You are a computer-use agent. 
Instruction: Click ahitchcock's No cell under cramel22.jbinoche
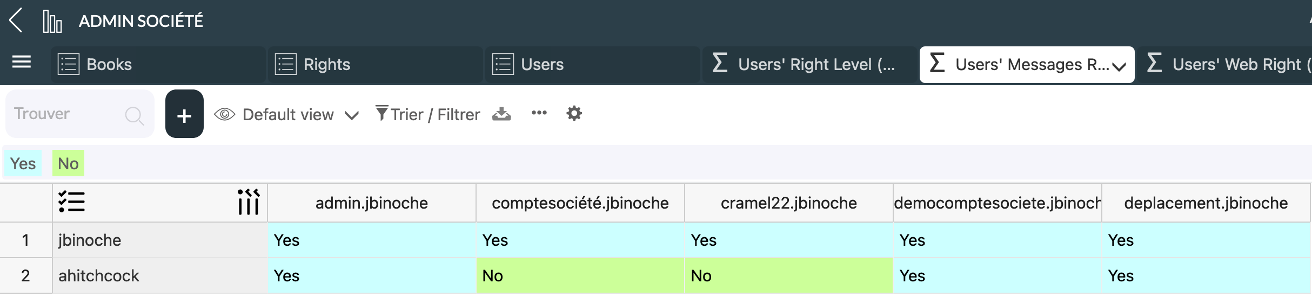789,275
